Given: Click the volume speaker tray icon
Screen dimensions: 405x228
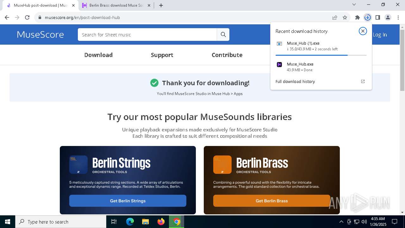Looking at the screenshot, I should [364, 222].
